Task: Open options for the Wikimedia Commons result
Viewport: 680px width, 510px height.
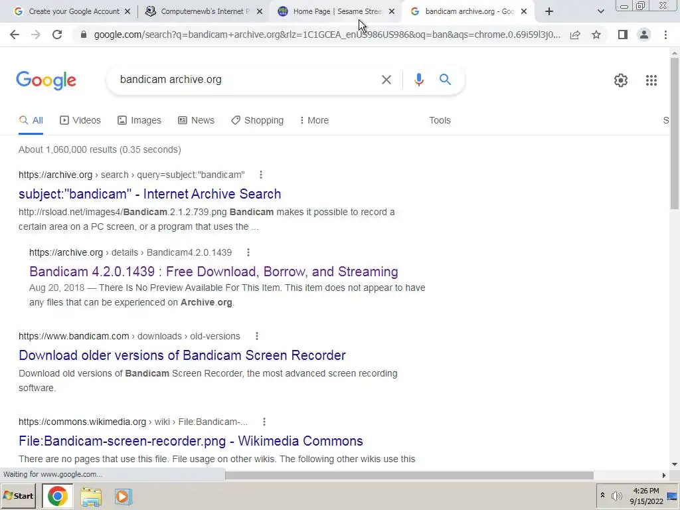Action: [264, 422]
